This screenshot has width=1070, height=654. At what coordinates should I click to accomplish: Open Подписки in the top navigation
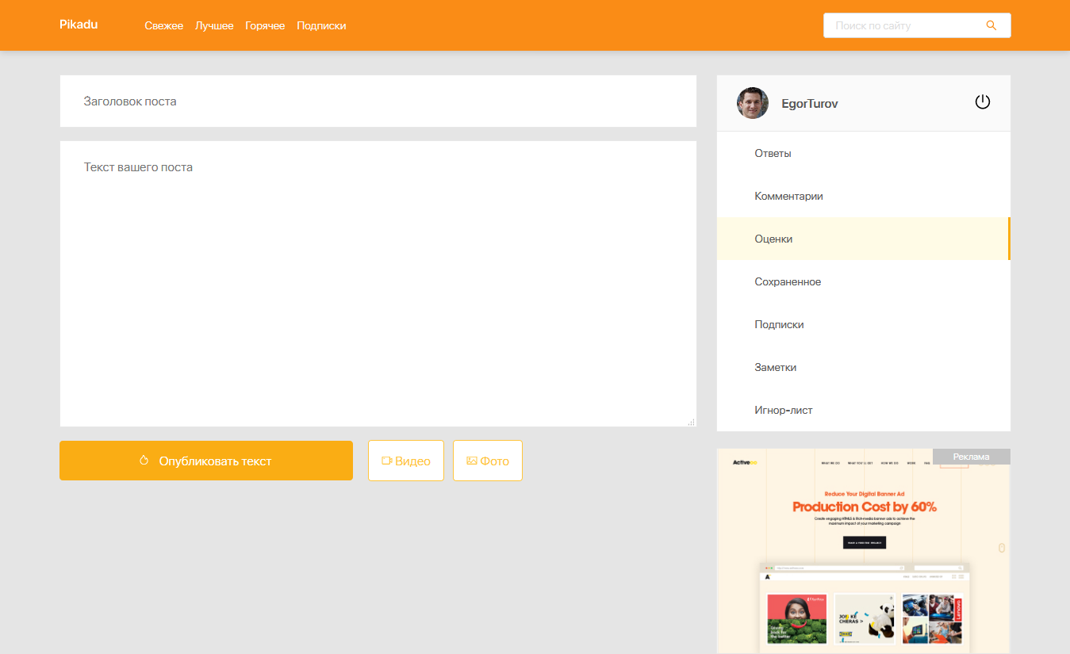click(x=321, y=25)
